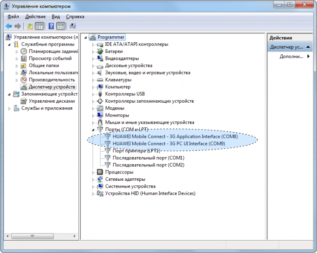
Task: Expand the Дисковые устройства node
Action: point(93,66)
